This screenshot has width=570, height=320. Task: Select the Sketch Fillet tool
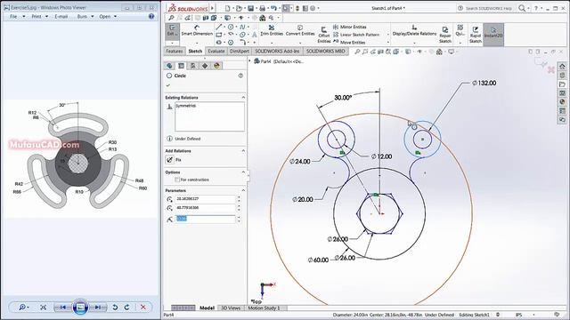pos(242,43)
